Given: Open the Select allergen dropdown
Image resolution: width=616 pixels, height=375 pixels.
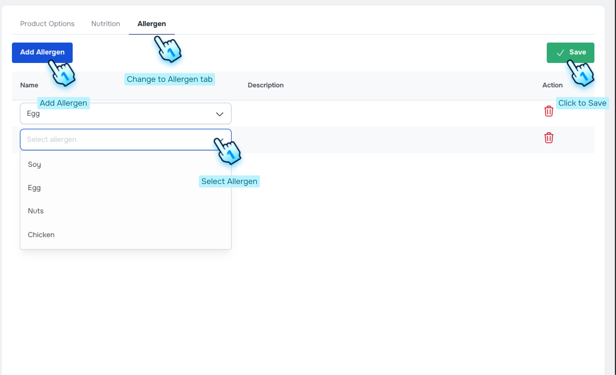Looking at the screenshot, I should [x=126, y=139].
